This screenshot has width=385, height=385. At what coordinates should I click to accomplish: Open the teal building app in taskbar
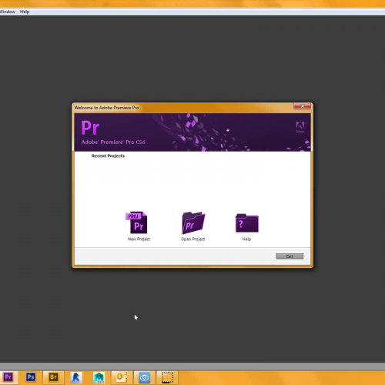pyautogui.click(x=99, y=377)
